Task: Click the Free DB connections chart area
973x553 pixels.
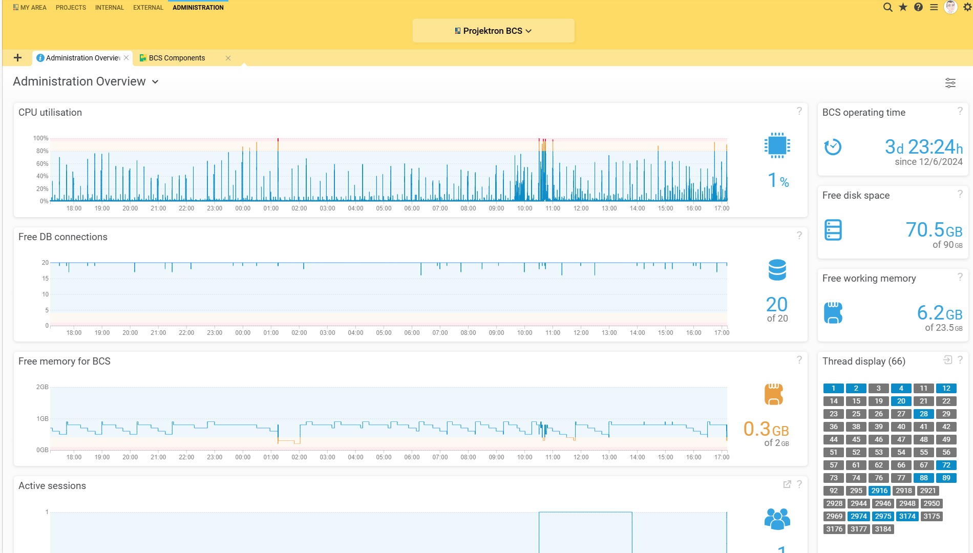Action: 389,294
